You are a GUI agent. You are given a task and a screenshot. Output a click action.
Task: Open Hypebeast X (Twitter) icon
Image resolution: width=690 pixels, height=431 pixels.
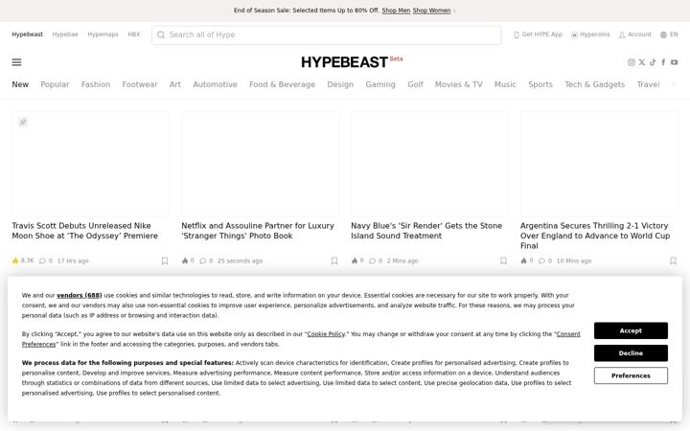tap(642, 62)
